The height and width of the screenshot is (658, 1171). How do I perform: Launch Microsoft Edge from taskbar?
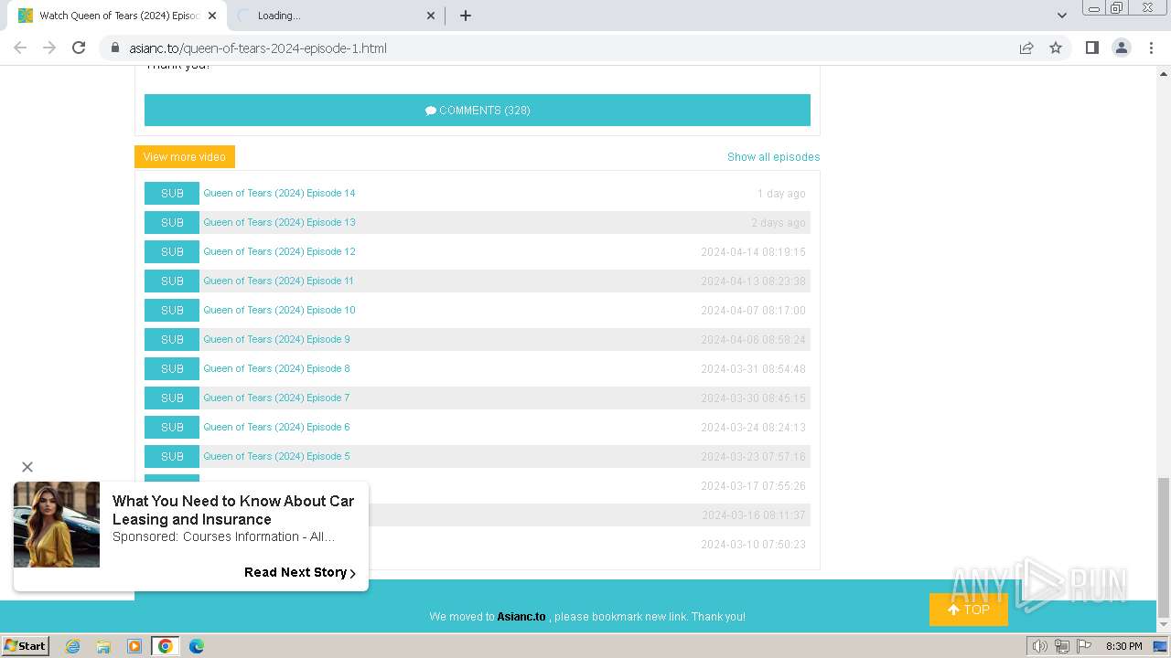click(x=197, y=646)
